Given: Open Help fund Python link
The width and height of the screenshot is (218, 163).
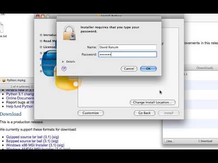Looking at the screenshot, I should click(x=20, y=106).
